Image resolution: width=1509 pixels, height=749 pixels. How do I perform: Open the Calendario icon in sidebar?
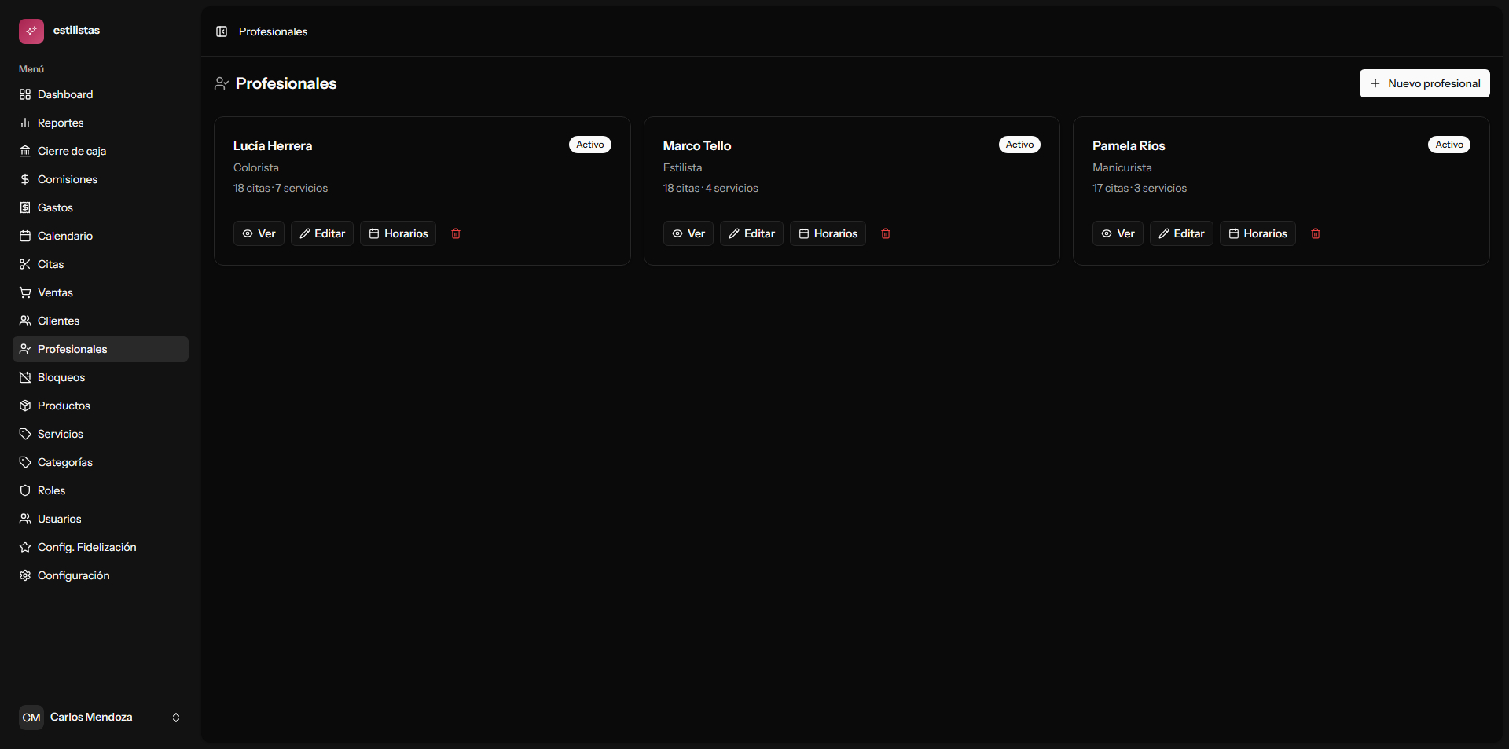pyautogui.click(x=24, y=236)
